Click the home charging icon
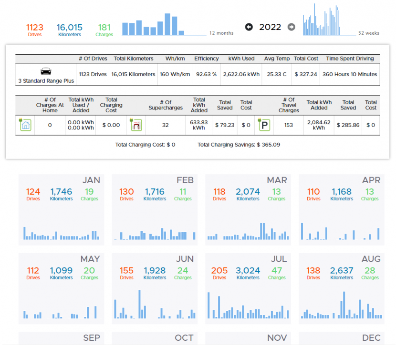This screenshot has height=345, width=396. click(25, 125)
